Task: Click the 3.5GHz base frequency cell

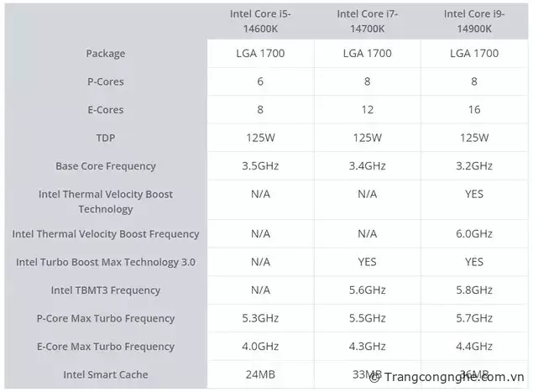Action: 260,166
